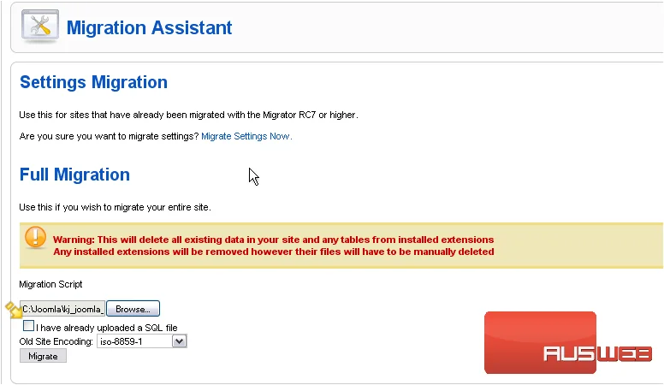The width and height of the screenshot is (664, 385).
Task: Click the Migrate Settings Now link
Action: coord(246,136)
